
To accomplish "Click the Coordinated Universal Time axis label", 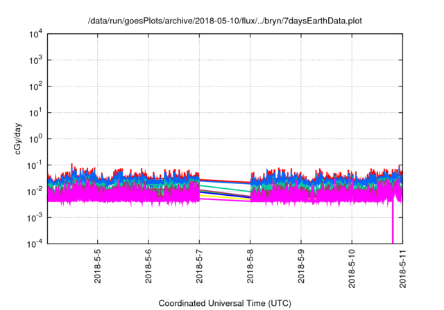I will pyautogui.click(x=225, y=303).
